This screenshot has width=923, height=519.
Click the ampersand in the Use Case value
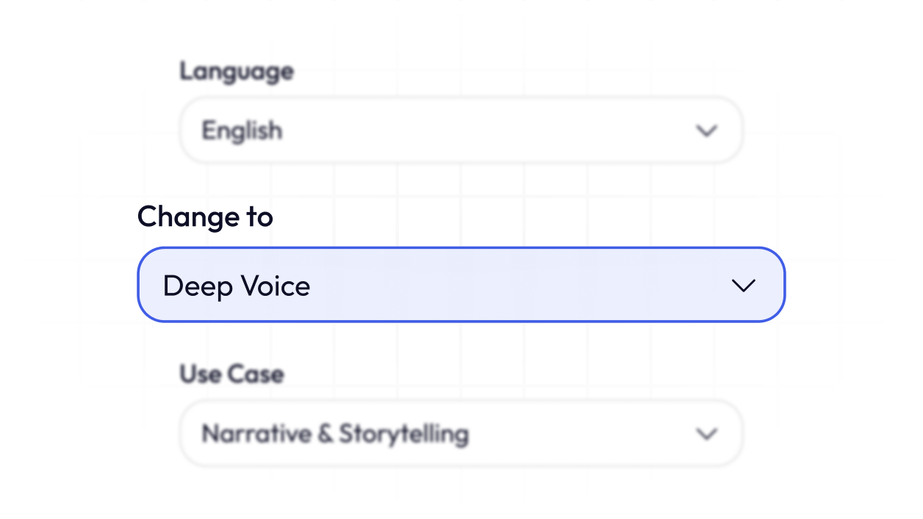(x=325, y=434)
